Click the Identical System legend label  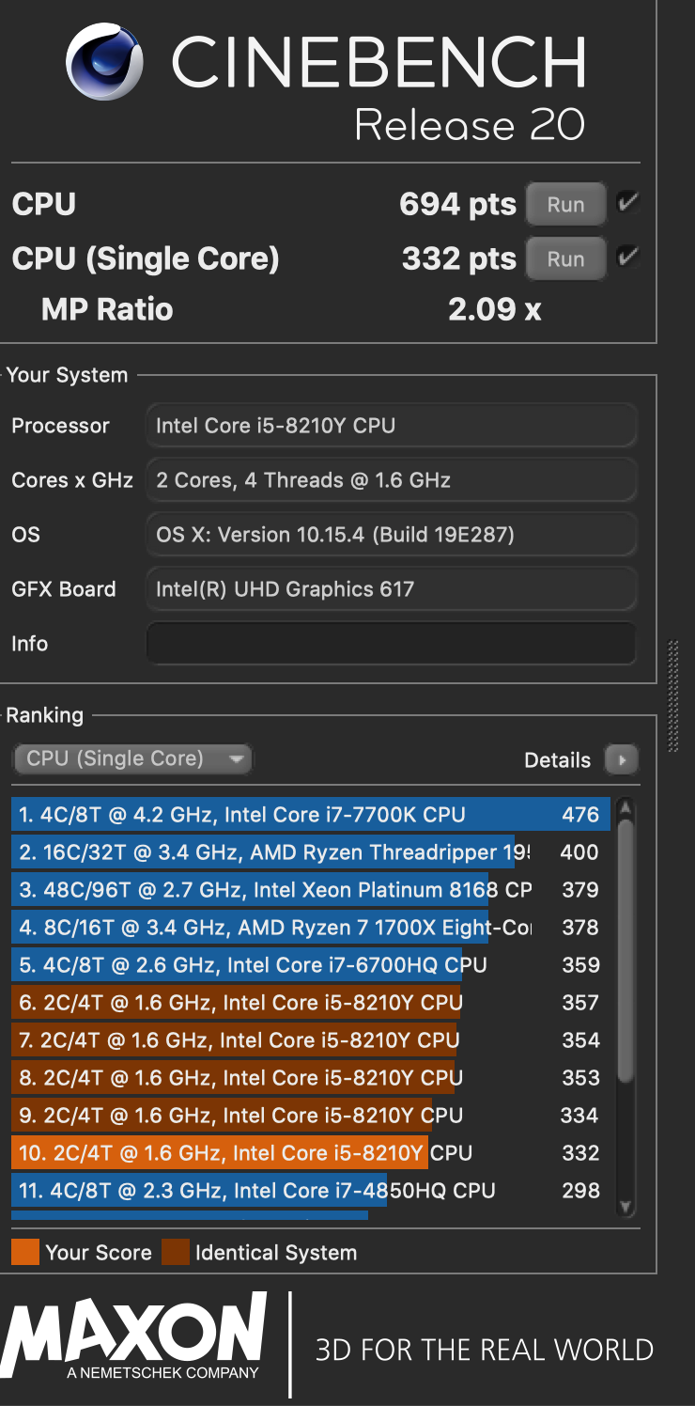pyautogui.click(x=276, y=1253)
